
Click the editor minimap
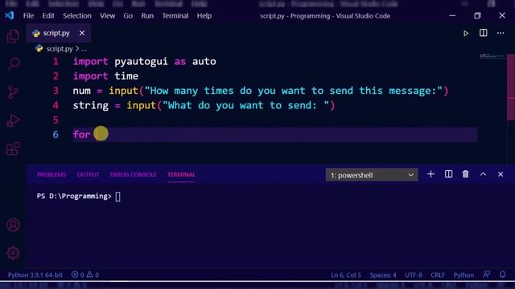tap(492, 56)
